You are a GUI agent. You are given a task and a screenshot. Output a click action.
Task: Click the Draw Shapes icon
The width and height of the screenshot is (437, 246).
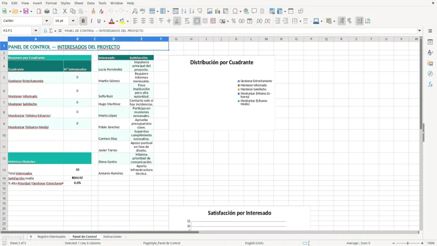tap(300, 11)
